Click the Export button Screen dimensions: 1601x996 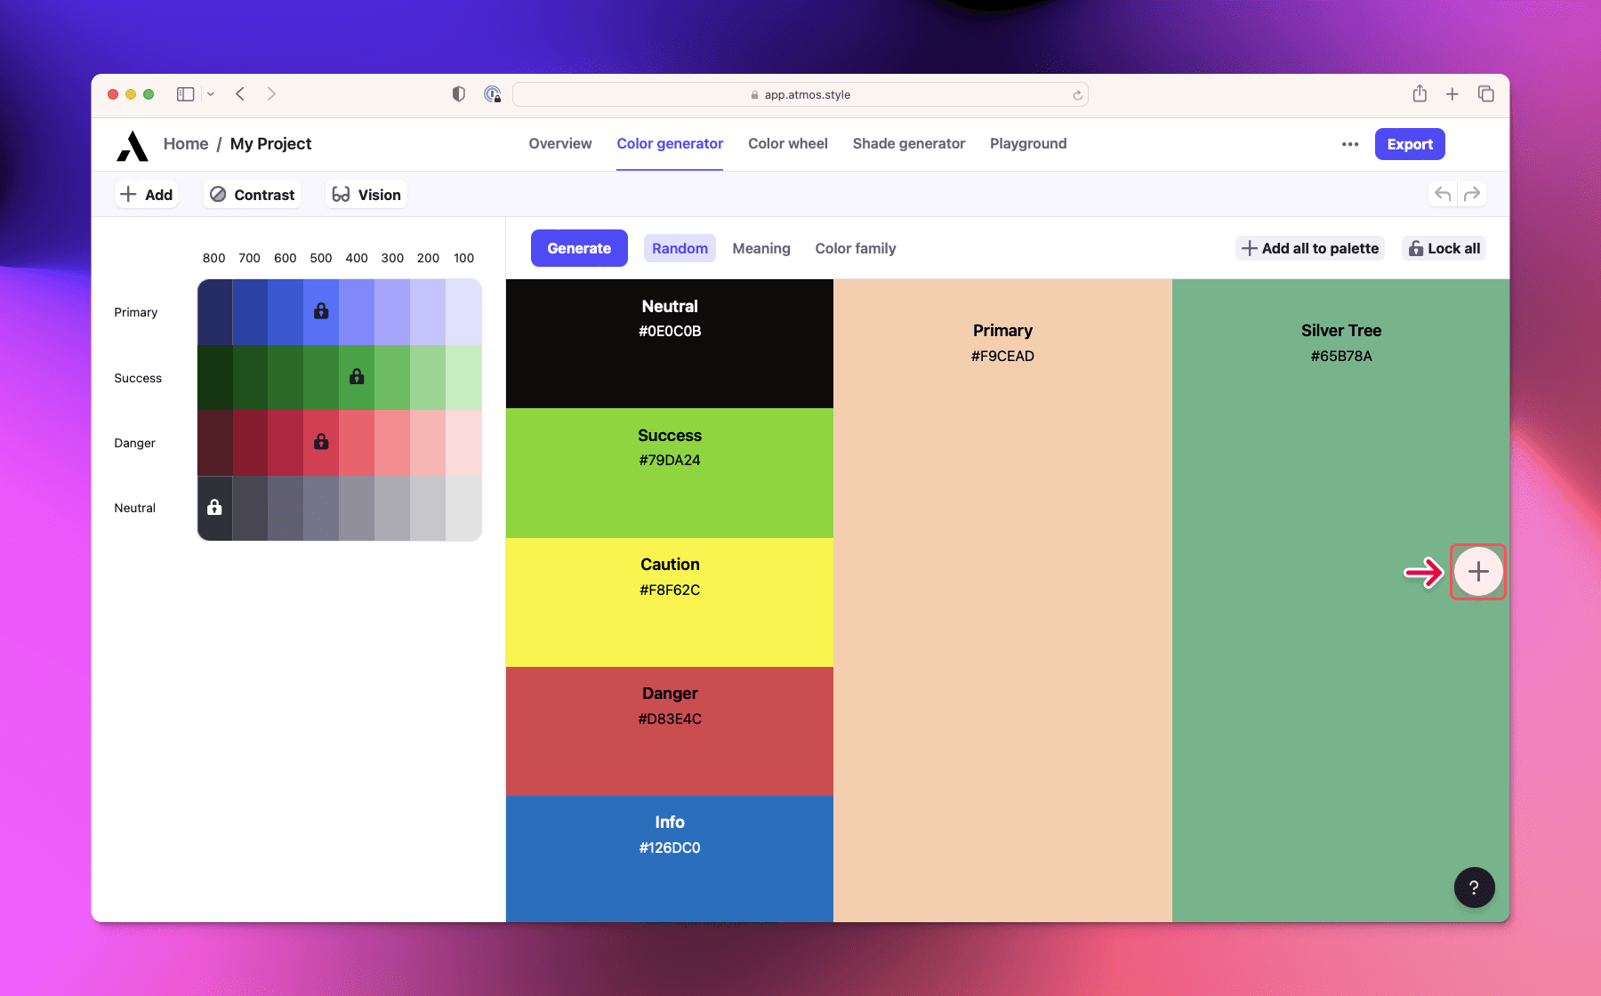point(1409,143)
